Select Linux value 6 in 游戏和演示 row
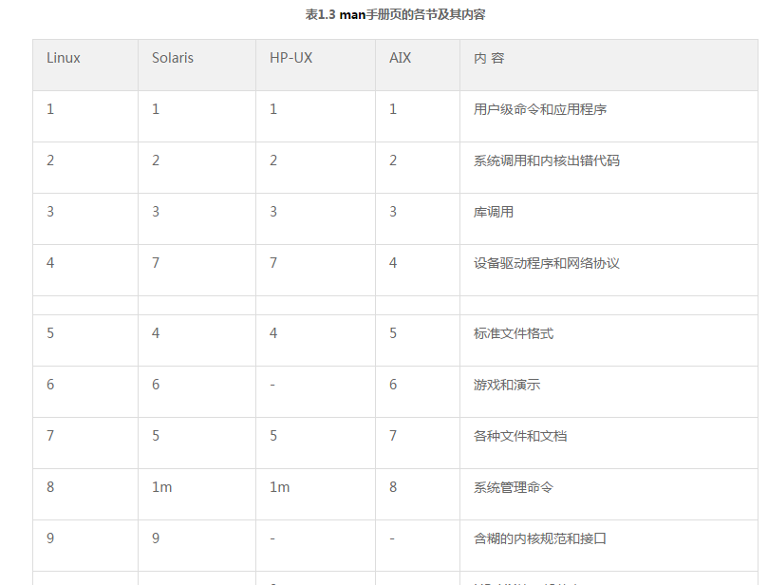768x585 pixels. tap(50, 385)
